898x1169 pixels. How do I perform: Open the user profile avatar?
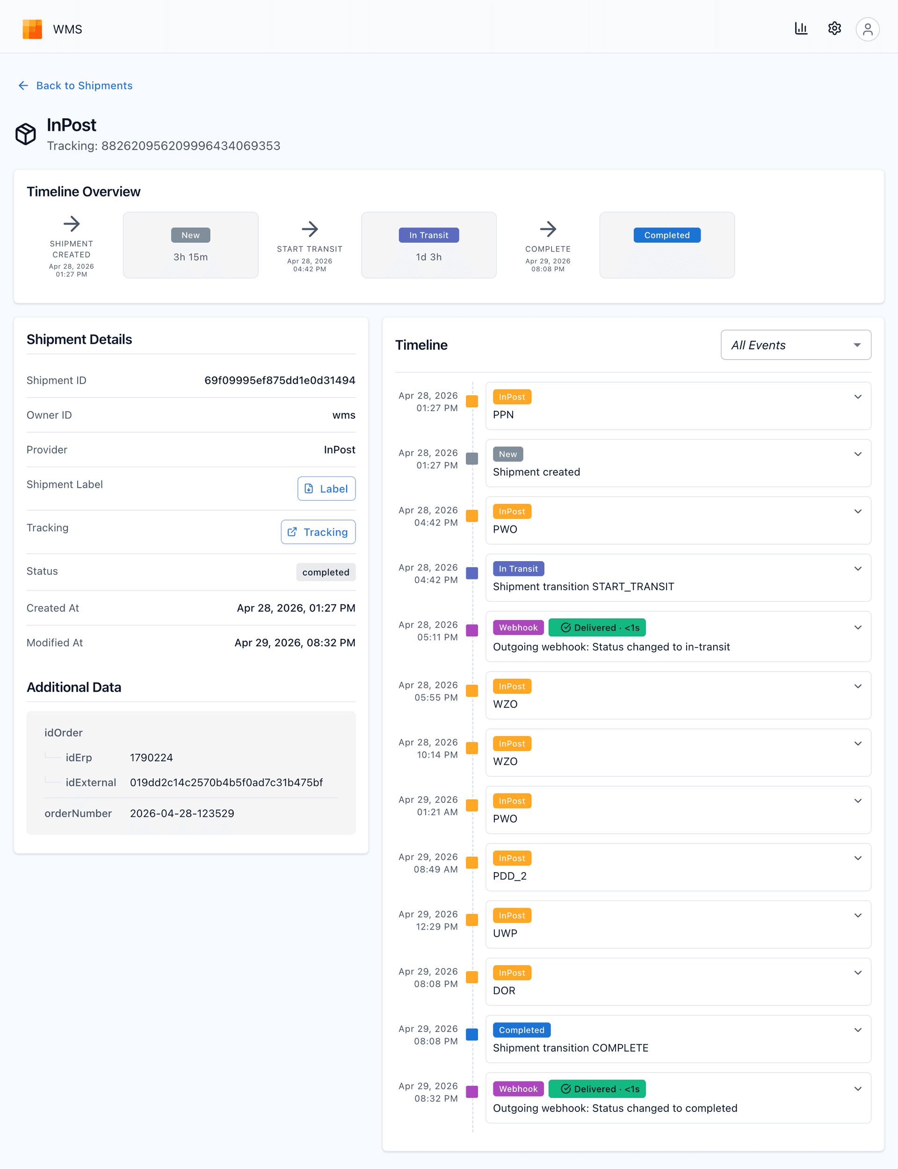tap(868, 29)
